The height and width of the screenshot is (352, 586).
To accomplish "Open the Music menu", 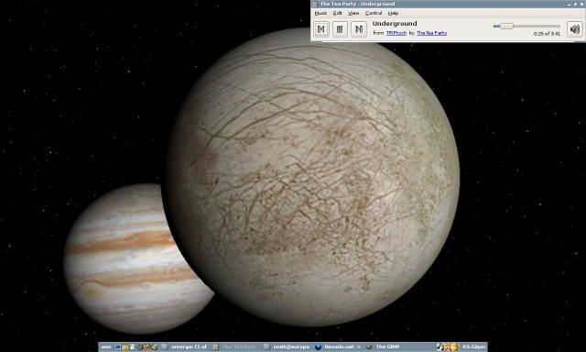I will 320,13.
